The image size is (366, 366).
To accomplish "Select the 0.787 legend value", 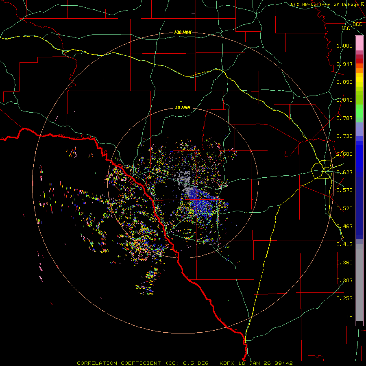I will tap(344, 118).
